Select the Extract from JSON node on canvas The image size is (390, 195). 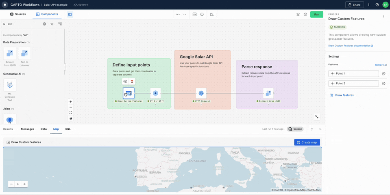click(x=268, y=93)
